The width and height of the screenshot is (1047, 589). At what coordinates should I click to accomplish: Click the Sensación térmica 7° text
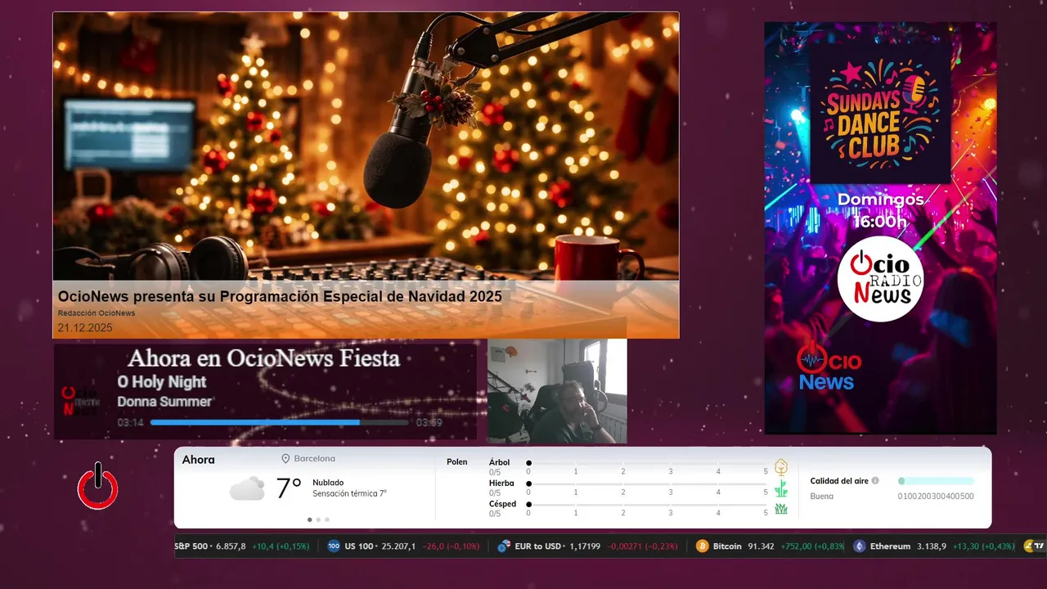click(x=349, y=494)
